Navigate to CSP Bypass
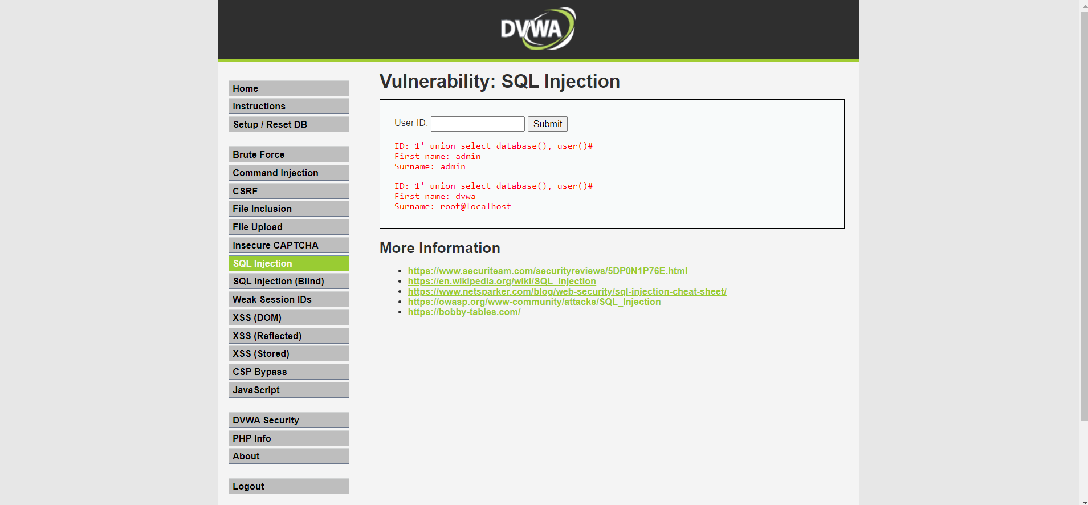1088x505 pixels. pyautogui.click(x=289, y=372)
